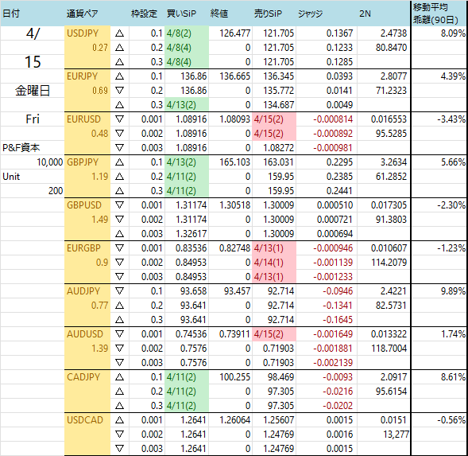Click the -0.56% deviation cell
The width and height of the screenshot is (468, 456).
439,420
